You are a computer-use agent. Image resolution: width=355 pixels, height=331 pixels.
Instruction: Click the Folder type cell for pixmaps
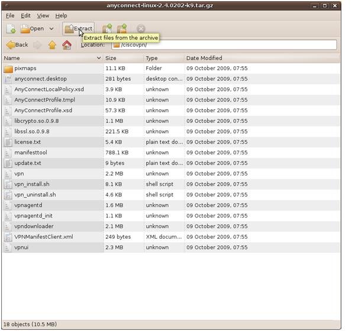[154, 69]
